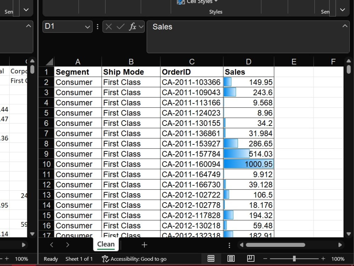Select column A header
Image resolution: width=354 pixels, height=266 pixels.
(x=78, y=61)
